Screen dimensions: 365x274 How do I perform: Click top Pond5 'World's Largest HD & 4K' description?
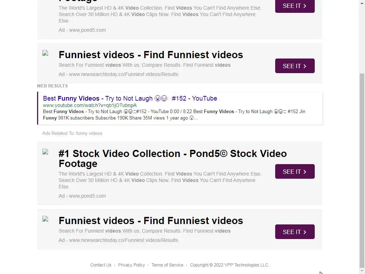pos(160,14)
